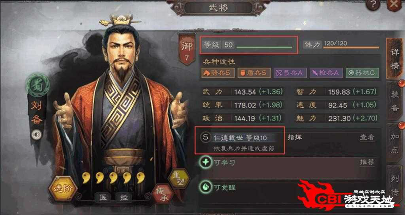Tap the 医 healer tag
405x215 pixels.
coord(103,198)
